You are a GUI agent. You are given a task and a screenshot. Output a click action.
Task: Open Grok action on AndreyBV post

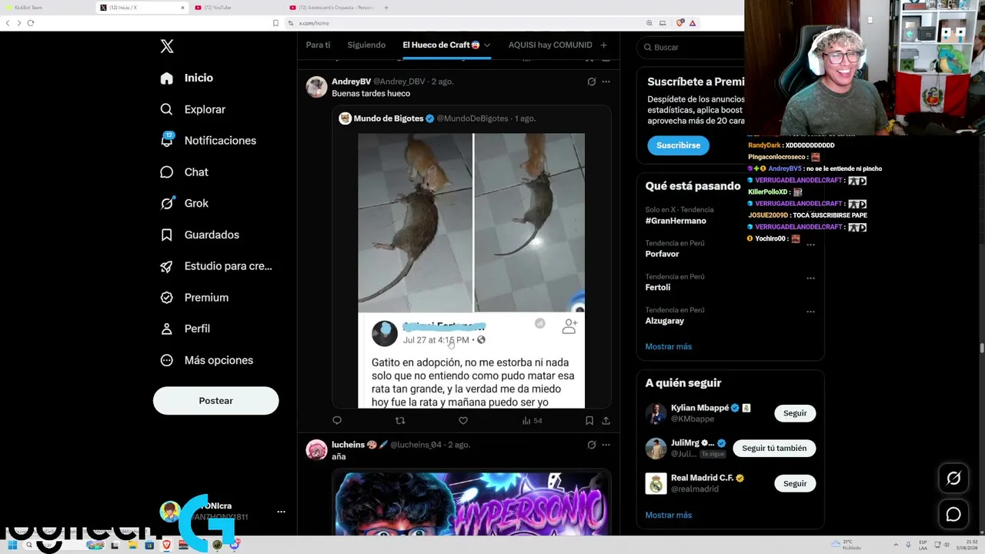tap(591, 82)
